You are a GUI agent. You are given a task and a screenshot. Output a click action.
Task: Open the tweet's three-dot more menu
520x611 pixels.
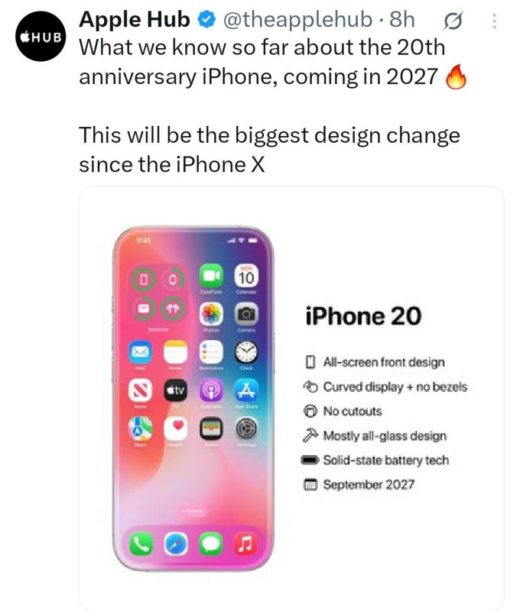click(x=494, y=21)
